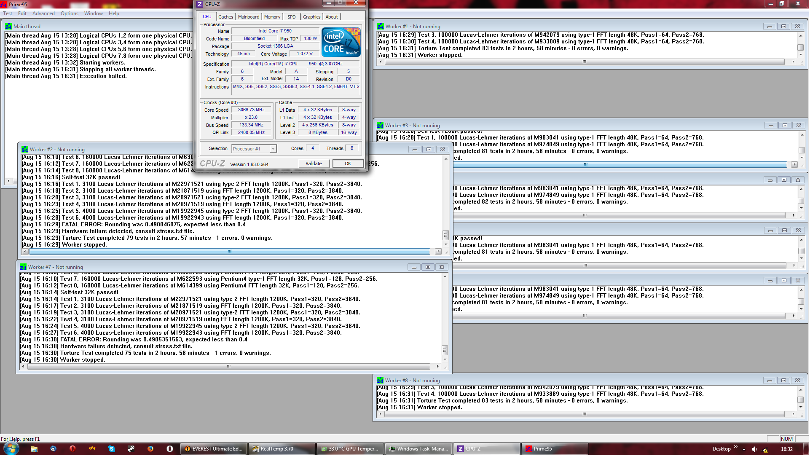Switch to the Memory tab in CPU-Z
This screenshot has width=810, height=456.
pyautogui.click(x=272, y=17)
